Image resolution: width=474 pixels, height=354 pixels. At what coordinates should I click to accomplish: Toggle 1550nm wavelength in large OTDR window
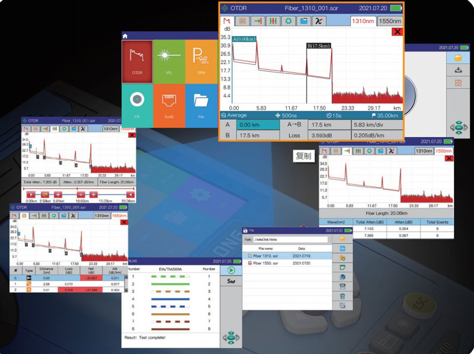point(390,21)
